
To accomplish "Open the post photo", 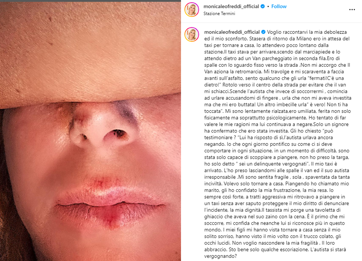I will (91, 130).
